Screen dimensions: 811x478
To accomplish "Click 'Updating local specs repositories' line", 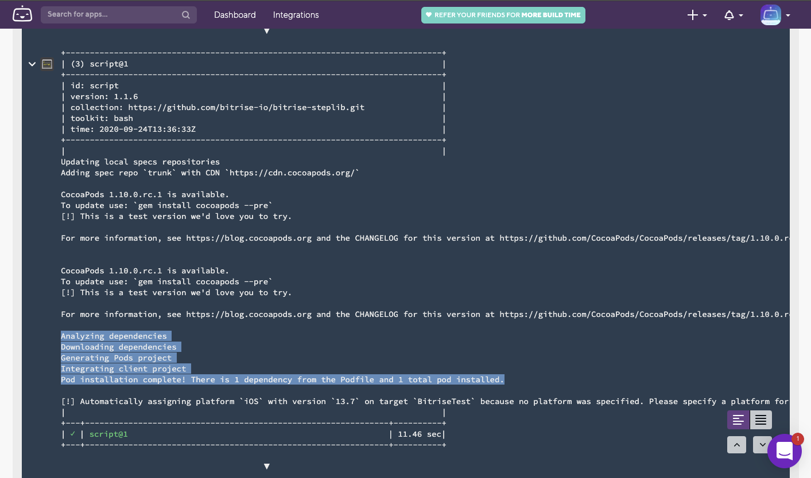I will pyautogui.click(x=140, y=162).
